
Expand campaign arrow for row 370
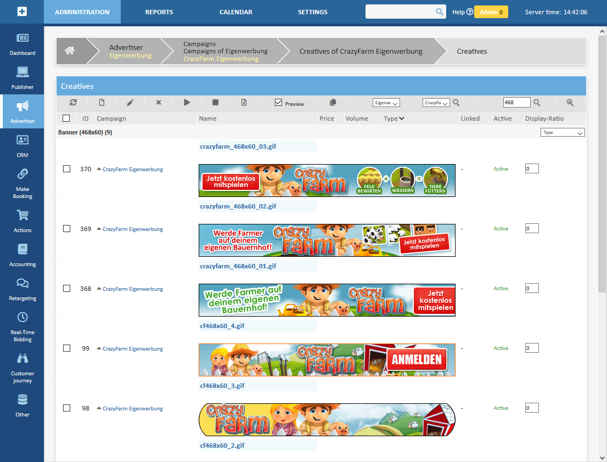[99, 169]
